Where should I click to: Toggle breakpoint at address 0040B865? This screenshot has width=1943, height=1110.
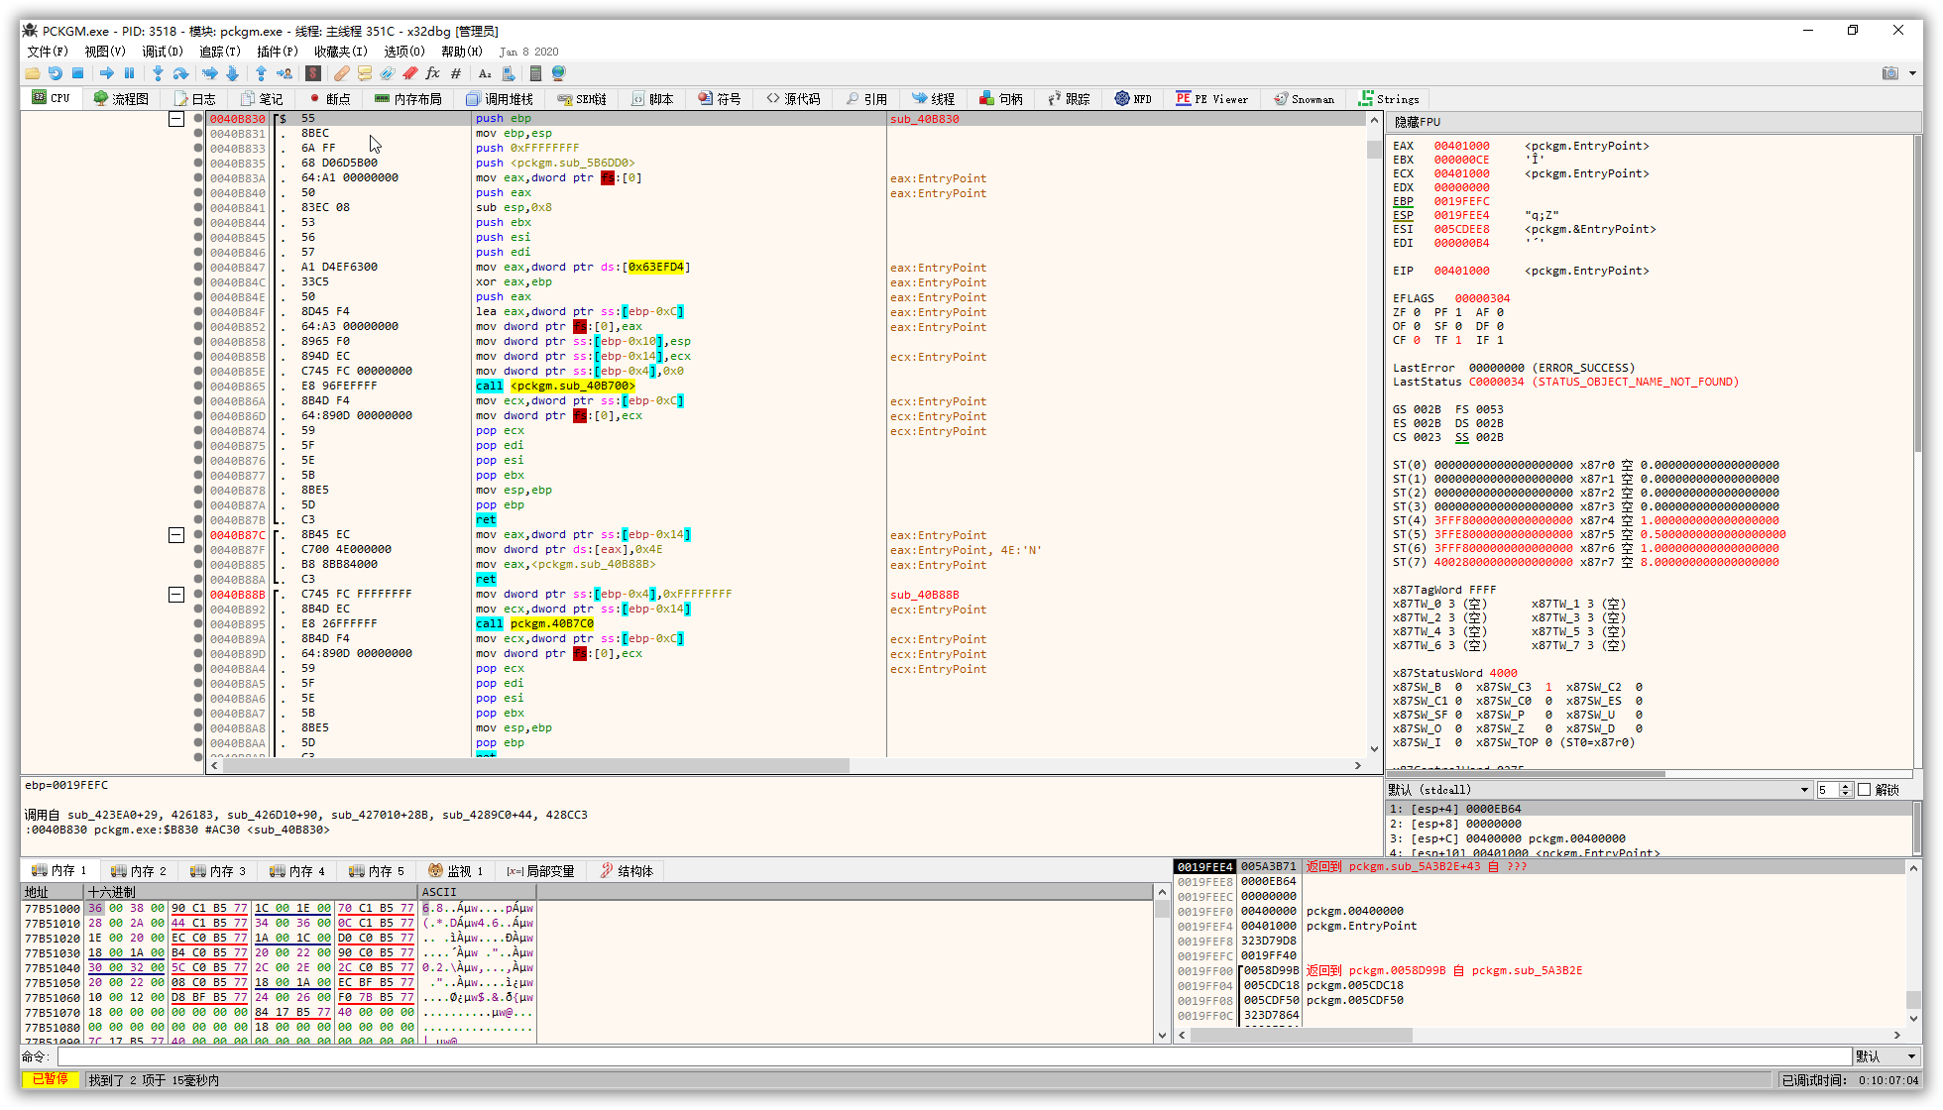point(198,387)
